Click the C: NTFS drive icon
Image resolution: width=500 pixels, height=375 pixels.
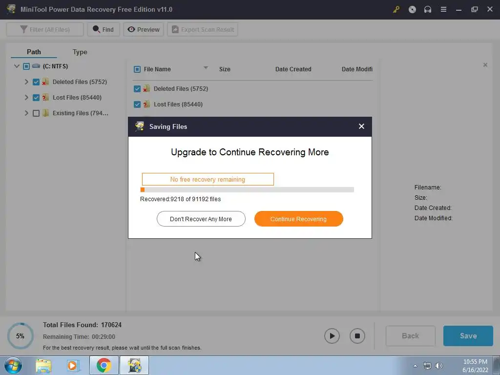pyautogui.click(x=36, y=66)
